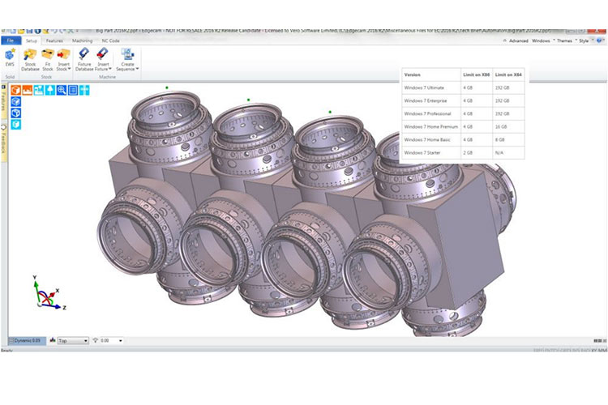Click the 'Windows 7 Ultimate' table cell
608x405 pixels.
tap(430, 88)
